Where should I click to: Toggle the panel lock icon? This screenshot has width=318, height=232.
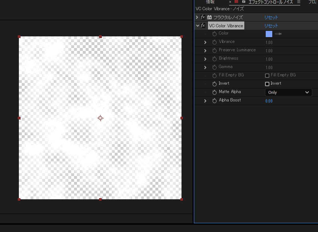[244, 2]
